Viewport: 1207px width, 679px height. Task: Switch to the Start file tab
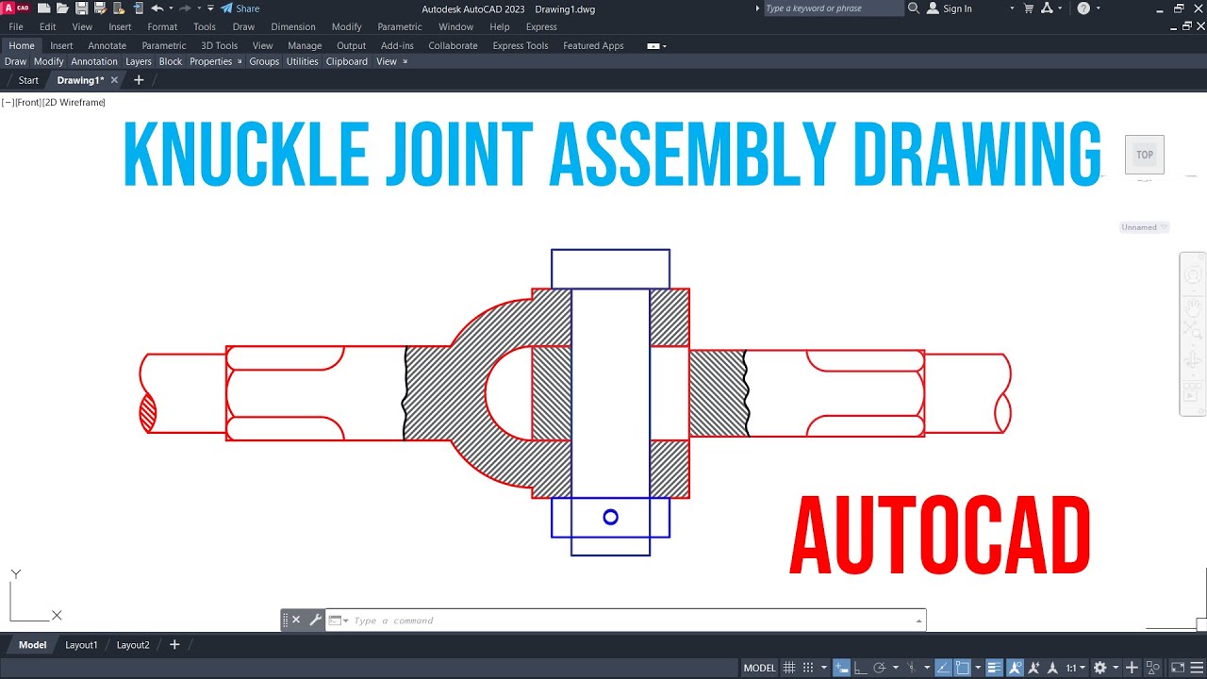tap(28, 80)
